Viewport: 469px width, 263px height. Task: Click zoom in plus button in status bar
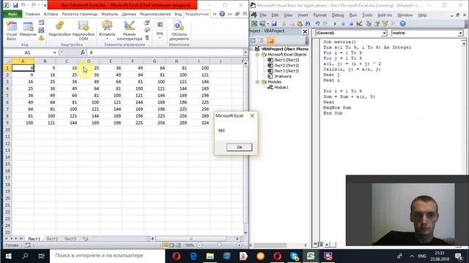point(239,245)
